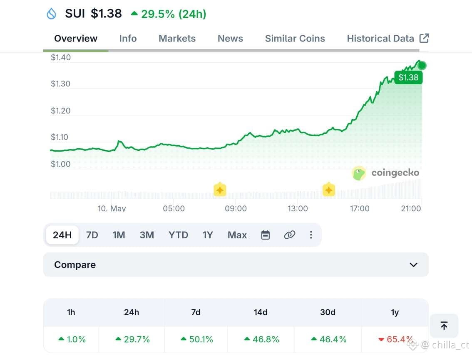Click the scroll-to-top arrow button
472x355 pixels.
444,326
